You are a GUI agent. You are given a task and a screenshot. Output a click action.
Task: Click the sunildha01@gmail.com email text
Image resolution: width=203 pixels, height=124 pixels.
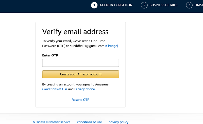click(x=87, y=46)
